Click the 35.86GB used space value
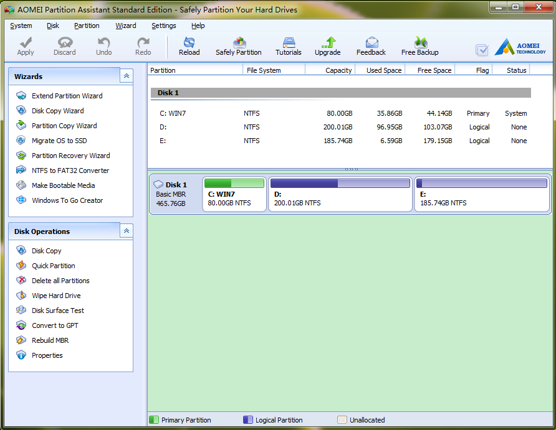This screenshot has width=556, height=430. [390, 113]
